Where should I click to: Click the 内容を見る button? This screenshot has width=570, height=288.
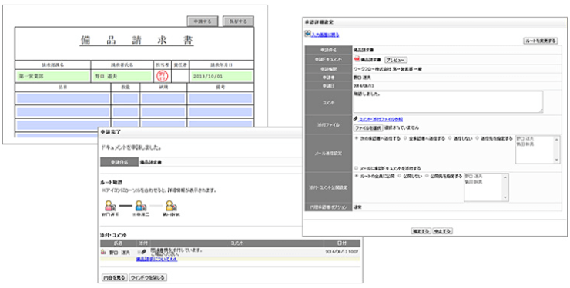click(114, 278)
